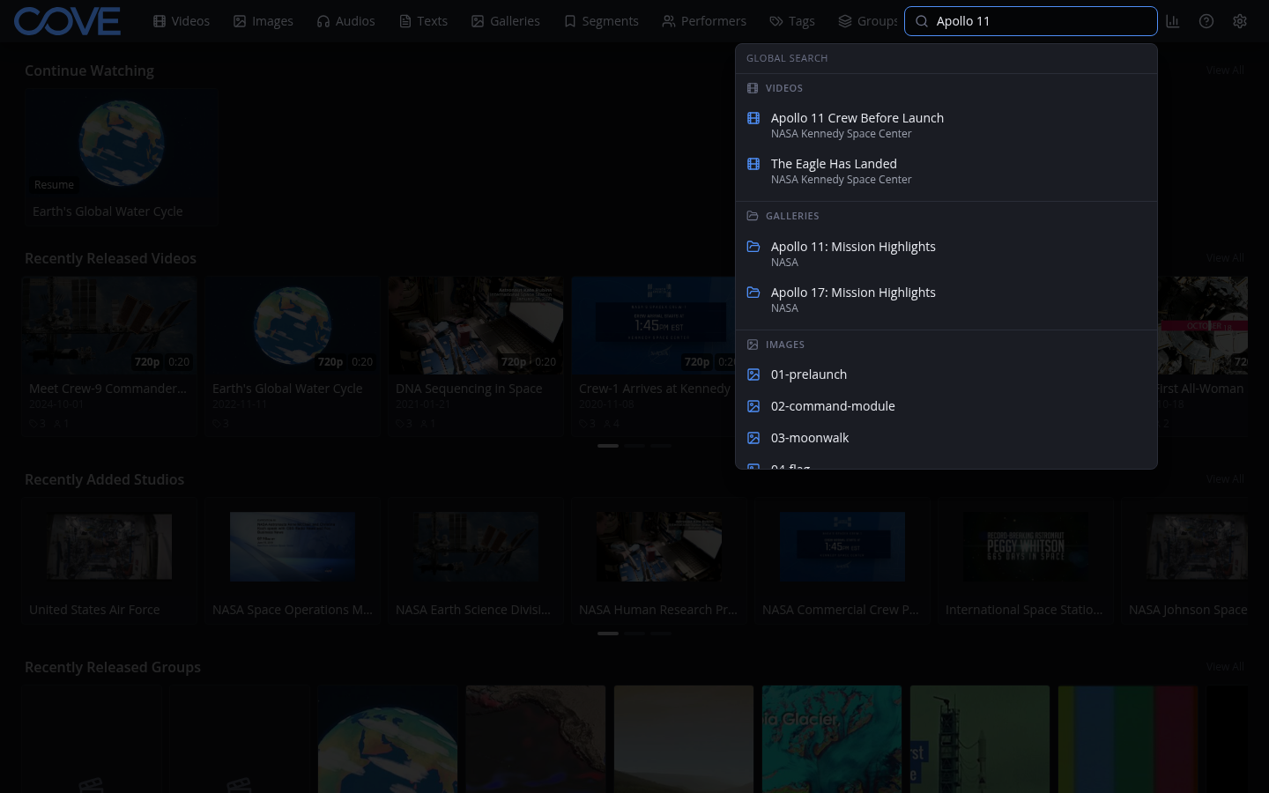
Task: Open DNA Sequencing in Space video thumbnail
Action: pos(476,325)
